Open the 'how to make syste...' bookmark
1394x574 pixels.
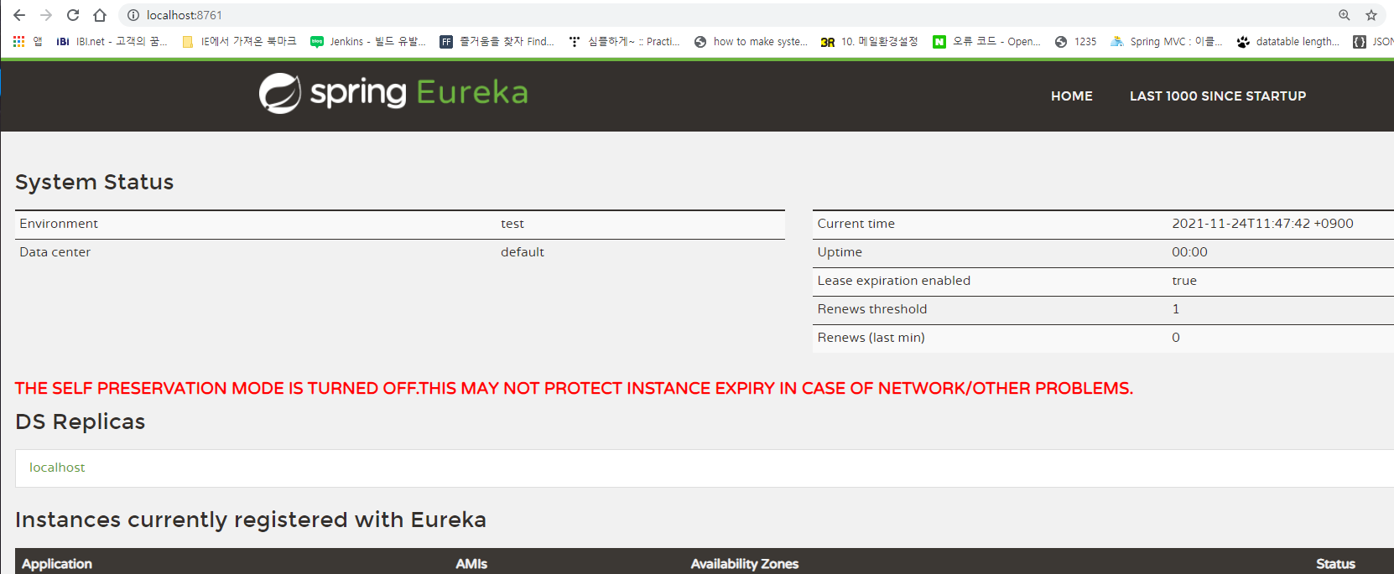tap(751, 41)
